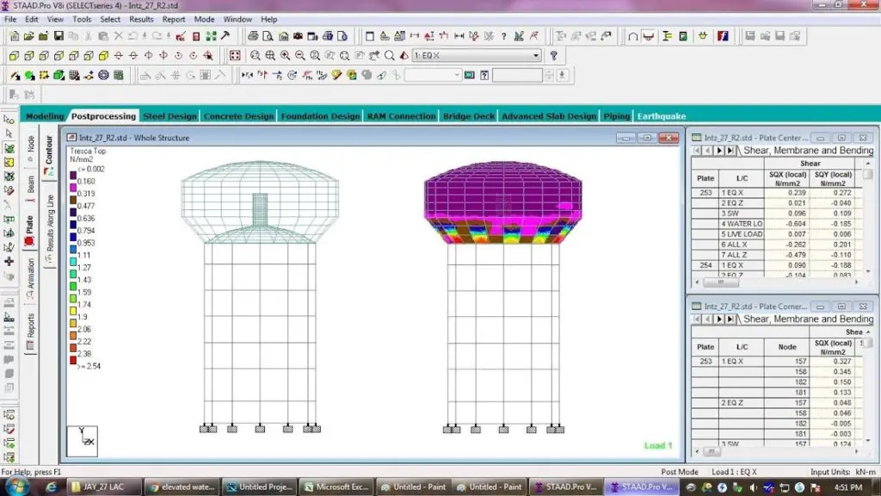The image size is (881, 496).
Task: Click the yellow I-beam section icon
Action: point(668,36)
